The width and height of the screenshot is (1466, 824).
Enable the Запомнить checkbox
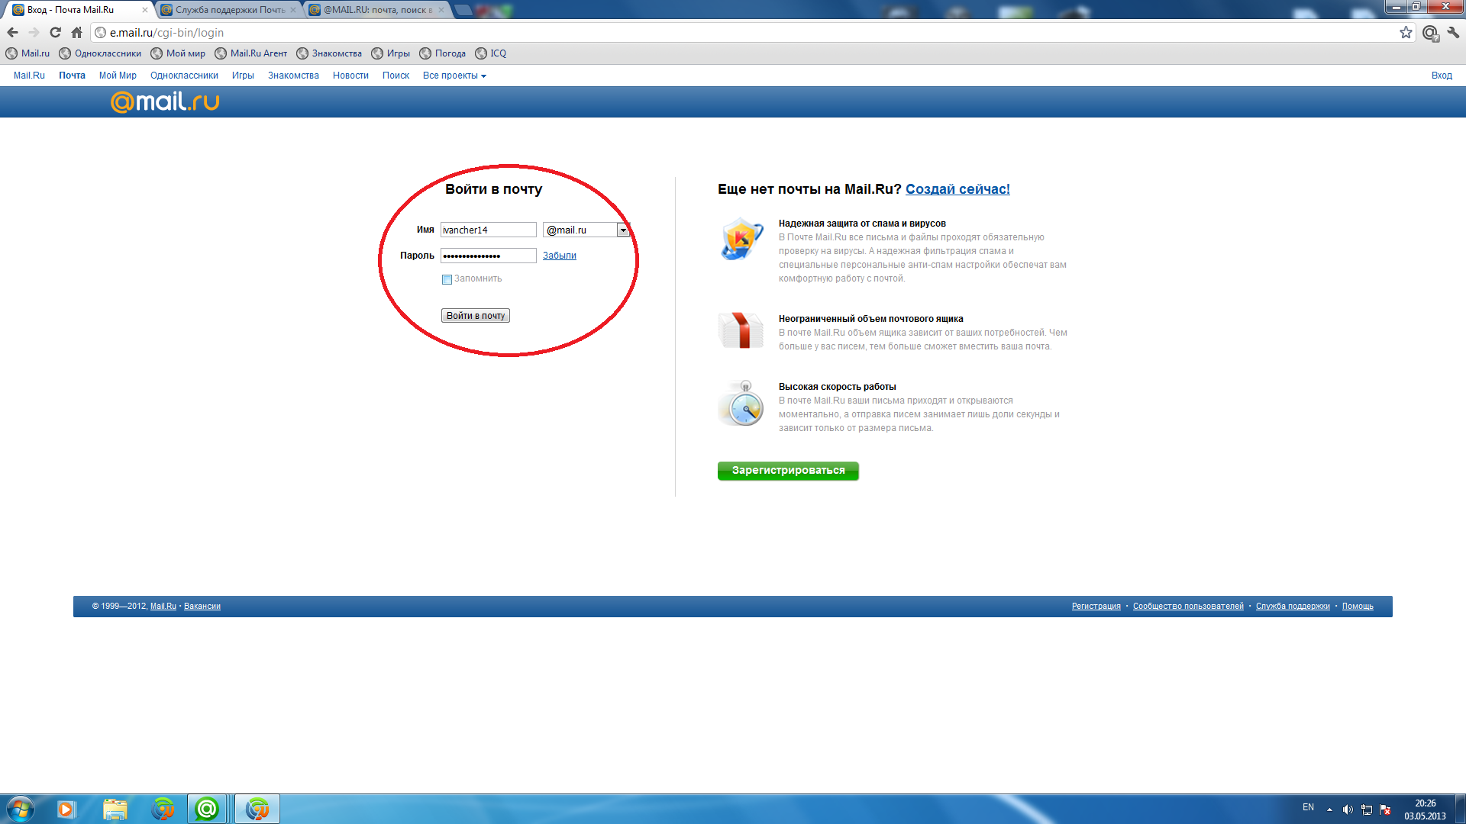[447, 279]
